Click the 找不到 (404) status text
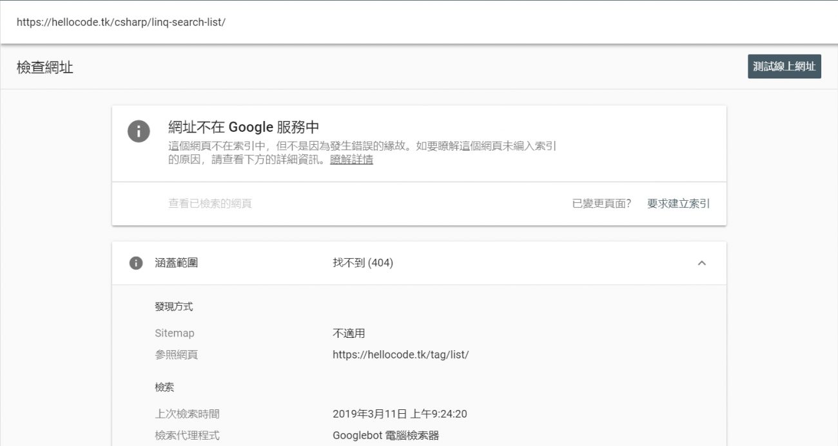 [x=363, y=263]
